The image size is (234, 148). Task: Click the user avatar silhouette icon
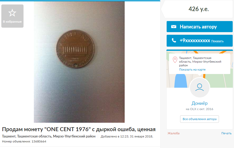pos(199,87)
